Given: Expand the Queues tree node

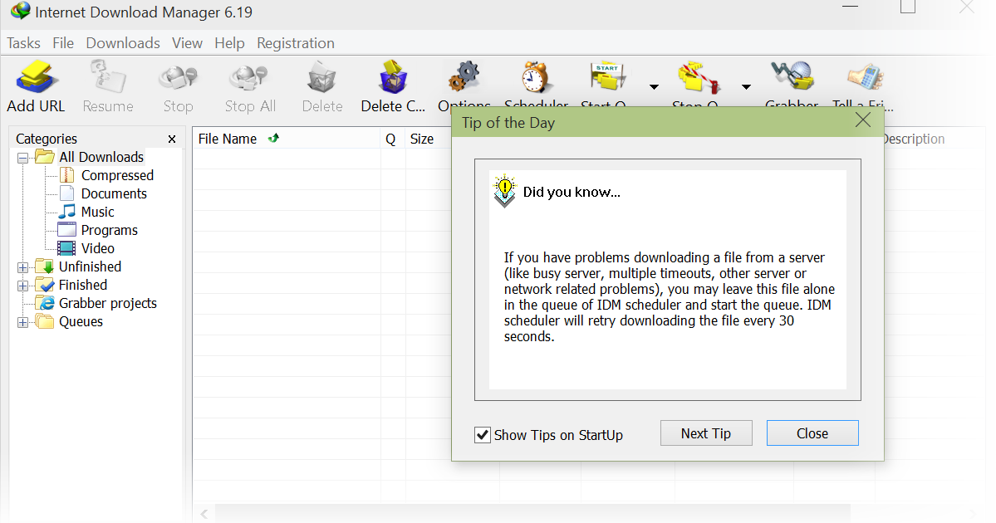Looking at the screenshot, I should (23, 322).
